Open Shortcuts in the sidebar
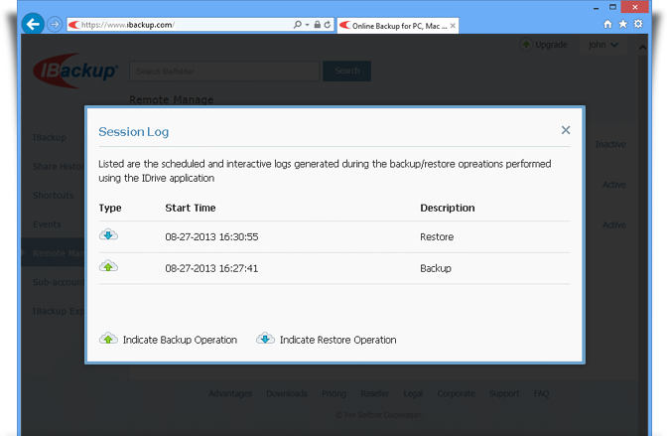669x436 pixels. pyautogui.click(x=54, y=195)
